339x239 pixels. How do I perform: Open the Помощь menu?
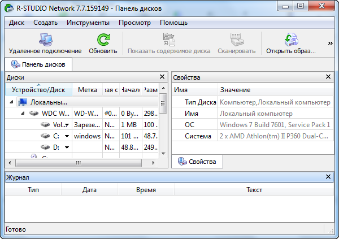point(173,23)
